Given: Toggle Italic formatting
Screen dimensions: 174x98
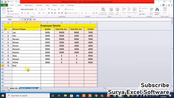Looking at the screenshot, I should 25,13.
